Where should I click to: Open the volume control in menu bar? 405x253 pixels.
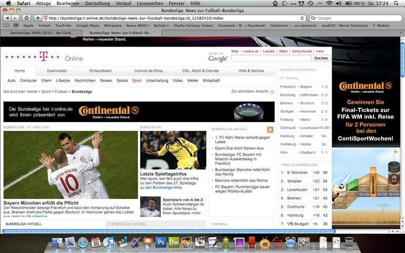tap(338, 4)
